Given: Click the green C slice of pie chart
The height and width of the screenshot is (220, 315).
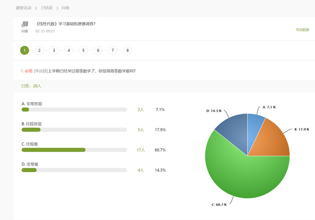Looking at the screenshot, I should [242, 173].
